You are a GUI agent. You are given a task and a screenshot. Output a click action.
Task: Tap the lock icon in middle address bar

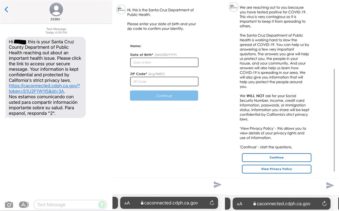[x=142, y=203]
